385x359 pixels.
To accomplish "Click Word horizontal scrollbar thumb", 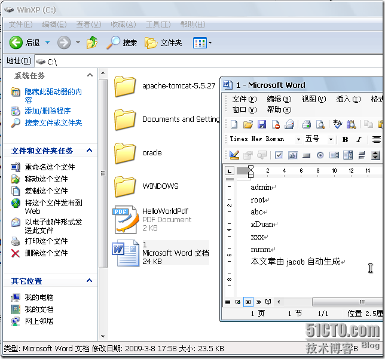I will [x=349, y=302].
